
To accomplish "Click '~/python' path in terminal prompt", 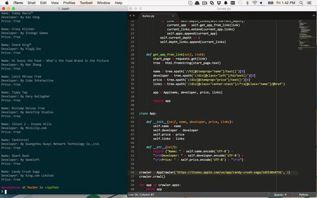I will pyautogui.click(x=52, y=187).
